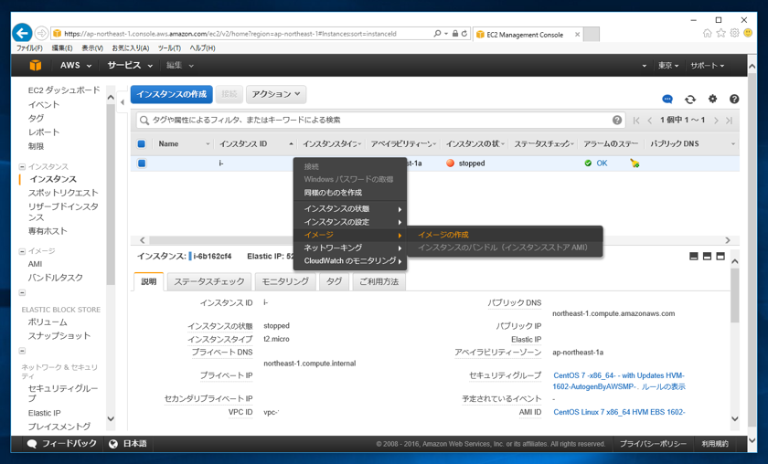Refresh the instance list with refresh icon
This screenshot has width=768, height=464.
click(690, 99)
